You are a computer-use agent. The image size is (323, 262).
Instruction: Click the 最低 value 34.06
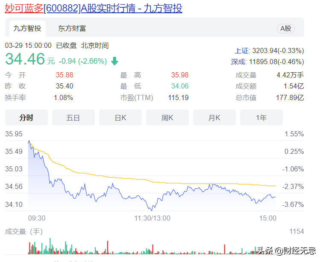coord(180,86)
